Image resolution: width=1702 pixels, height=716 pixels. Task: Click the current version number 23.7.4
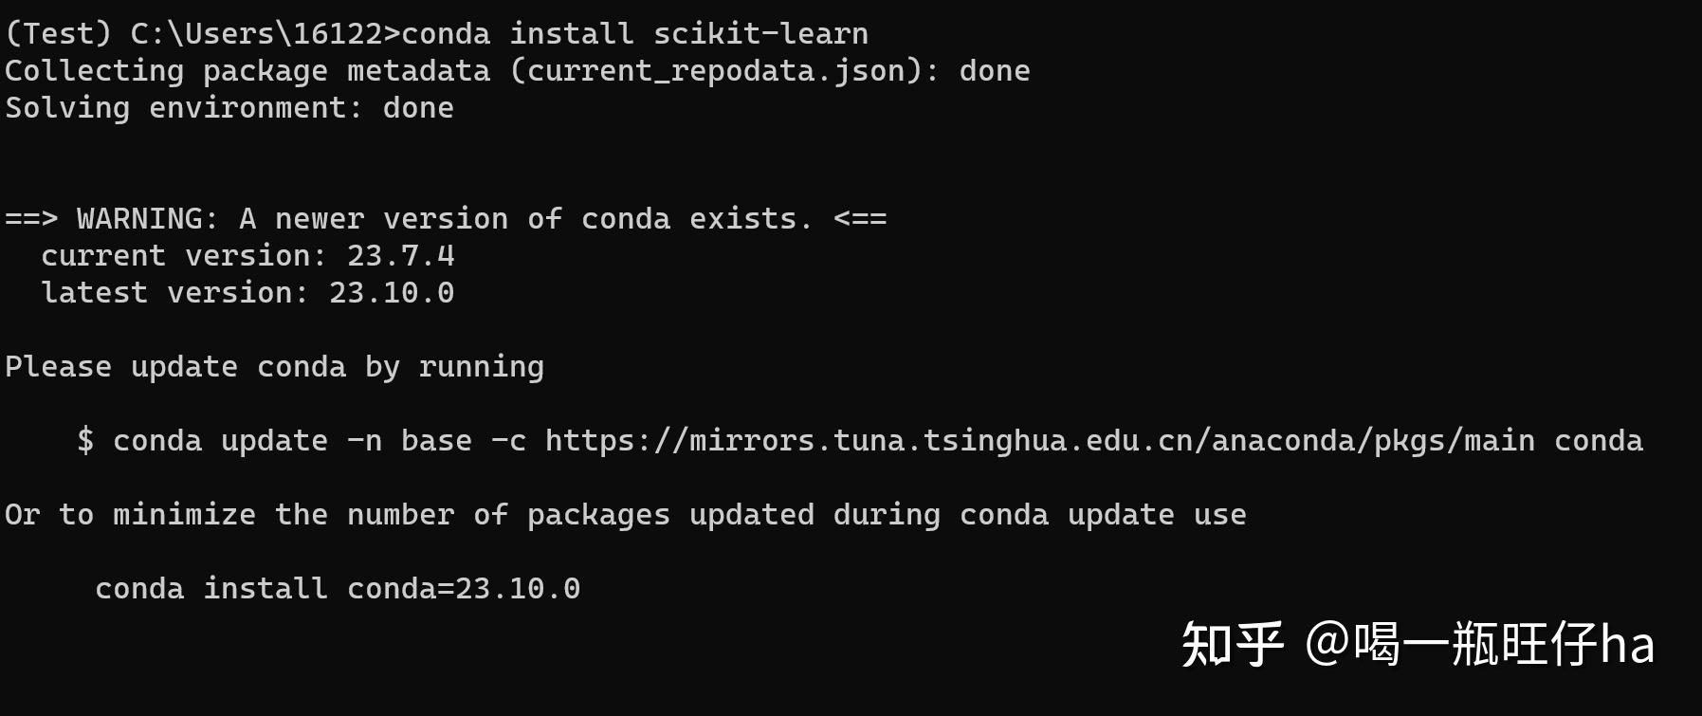(x=400, y=256)
